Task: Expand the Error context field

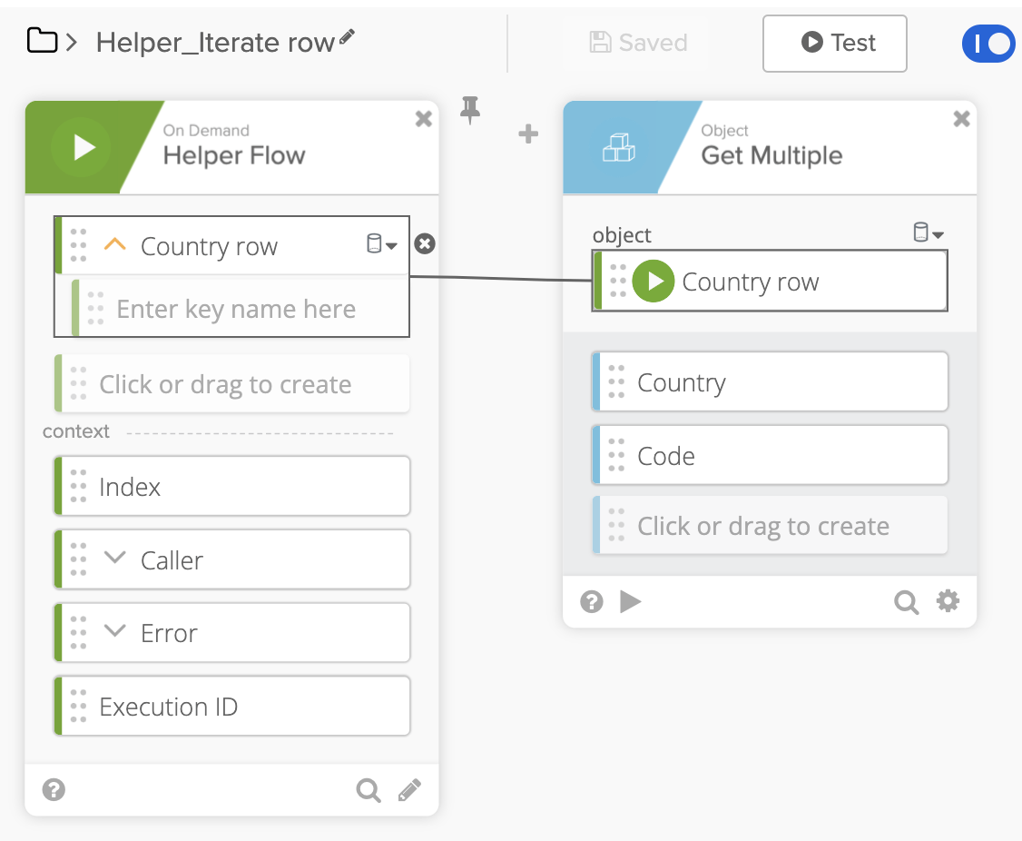Action: click(x=114, y=631)
